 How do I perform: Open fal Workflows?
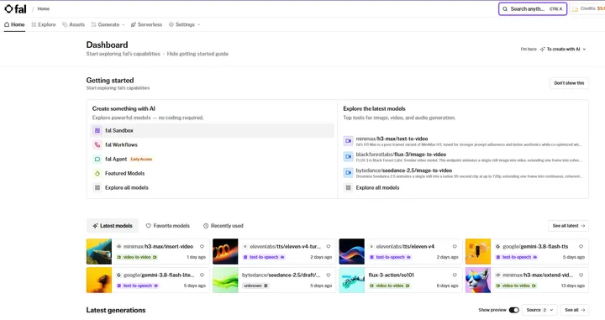213,145
